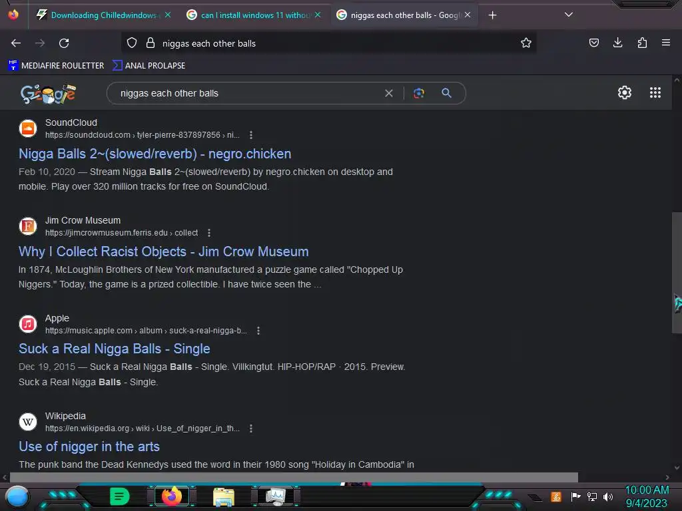Image resolution: width=682 pixels, height=511 pixels.
Task: Switch to the 'can I install windows 11' tab
Action: 248,15
